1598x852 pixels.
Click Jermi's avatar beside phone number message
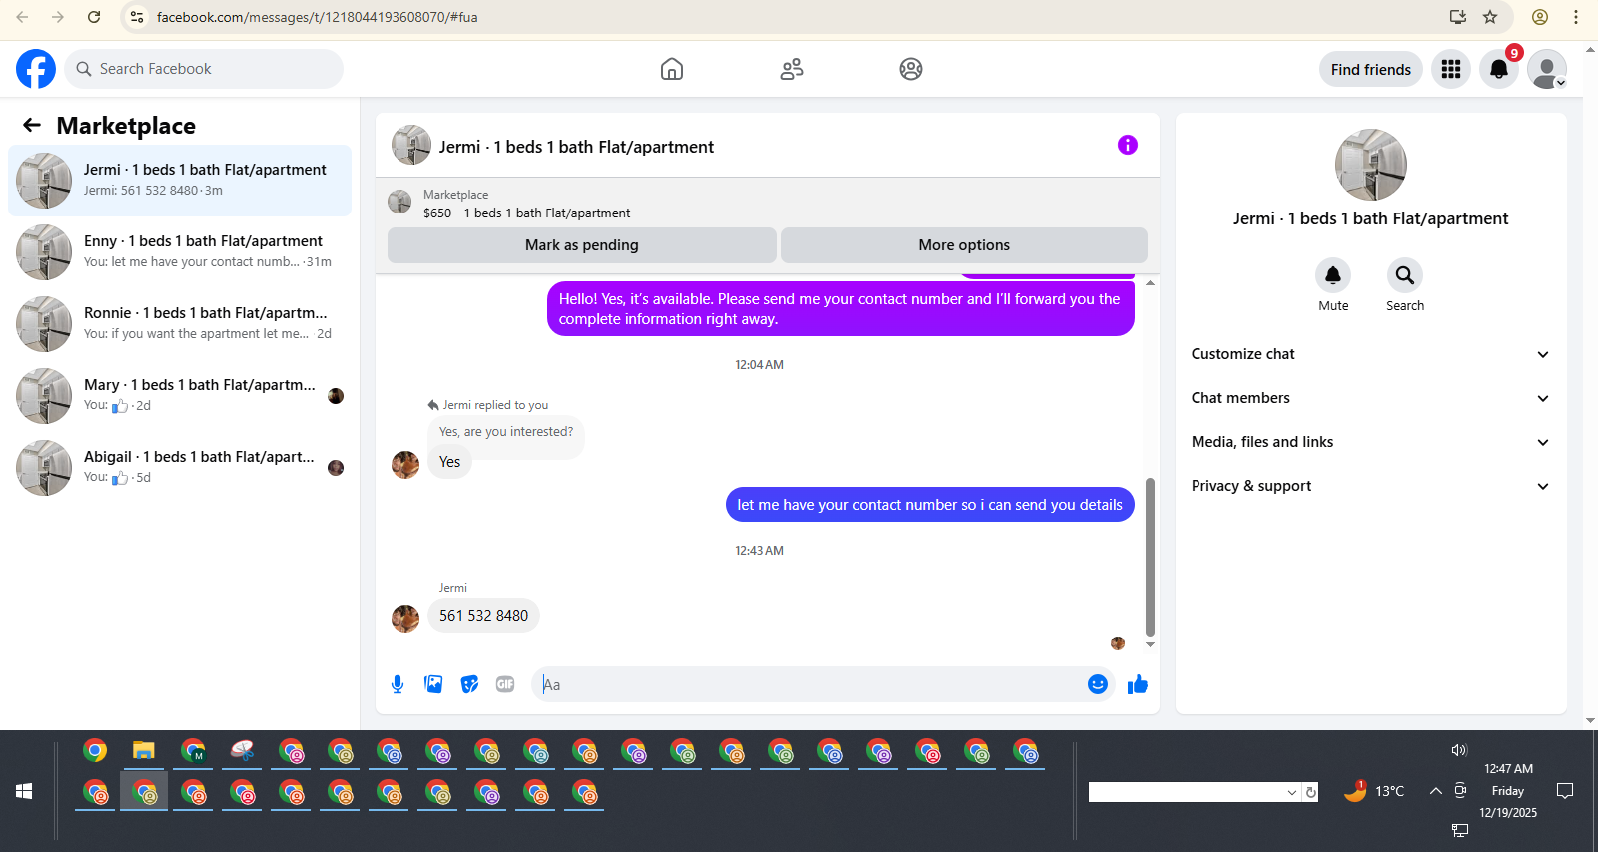405,619
